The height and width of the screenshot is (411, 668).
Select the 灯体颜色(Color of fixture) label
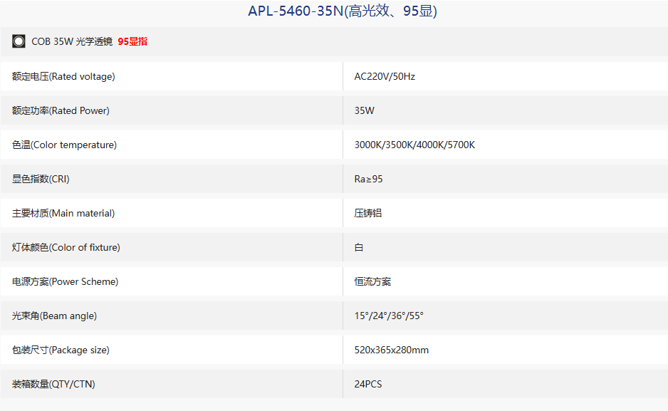click(66, 247)
